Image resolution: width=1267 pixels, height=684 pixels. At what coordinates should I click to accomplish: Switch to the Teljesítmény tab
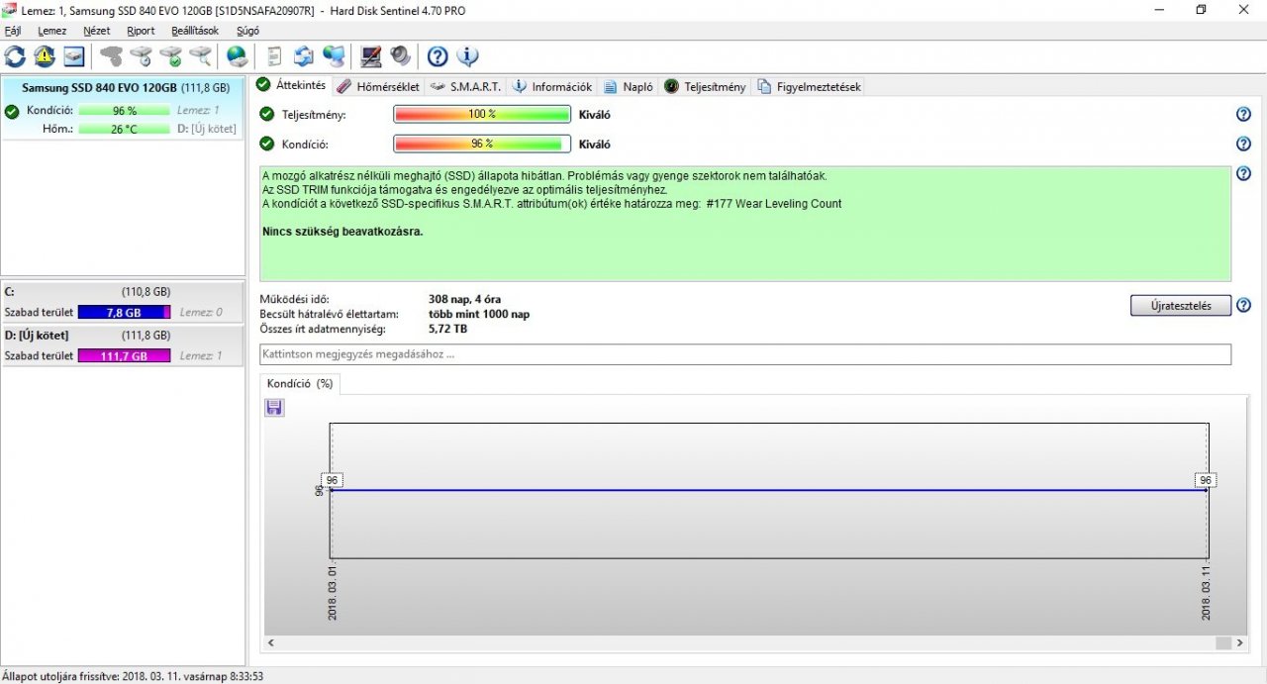[x=705, y=86]
